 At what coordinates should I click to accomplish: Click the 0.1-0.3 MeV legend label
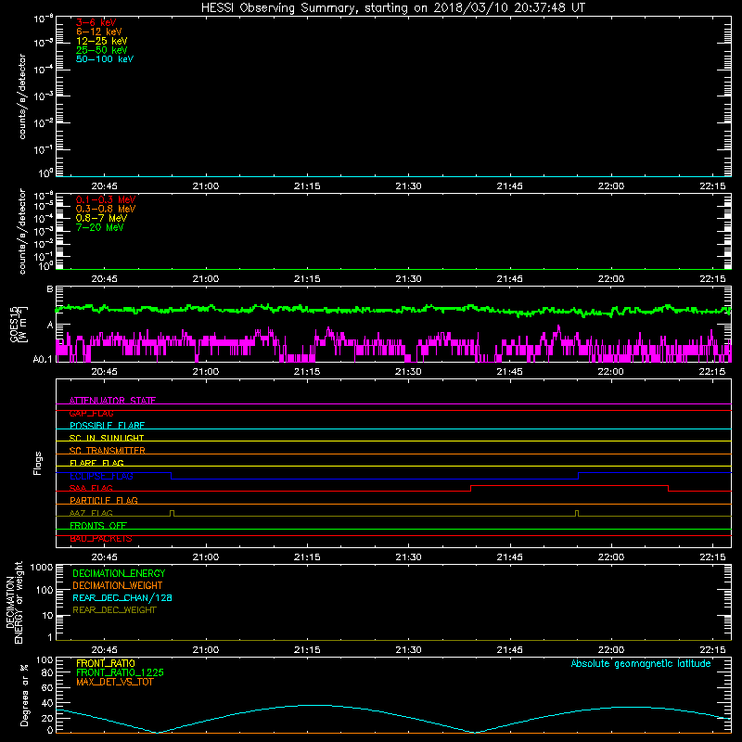tap(106, 199)
